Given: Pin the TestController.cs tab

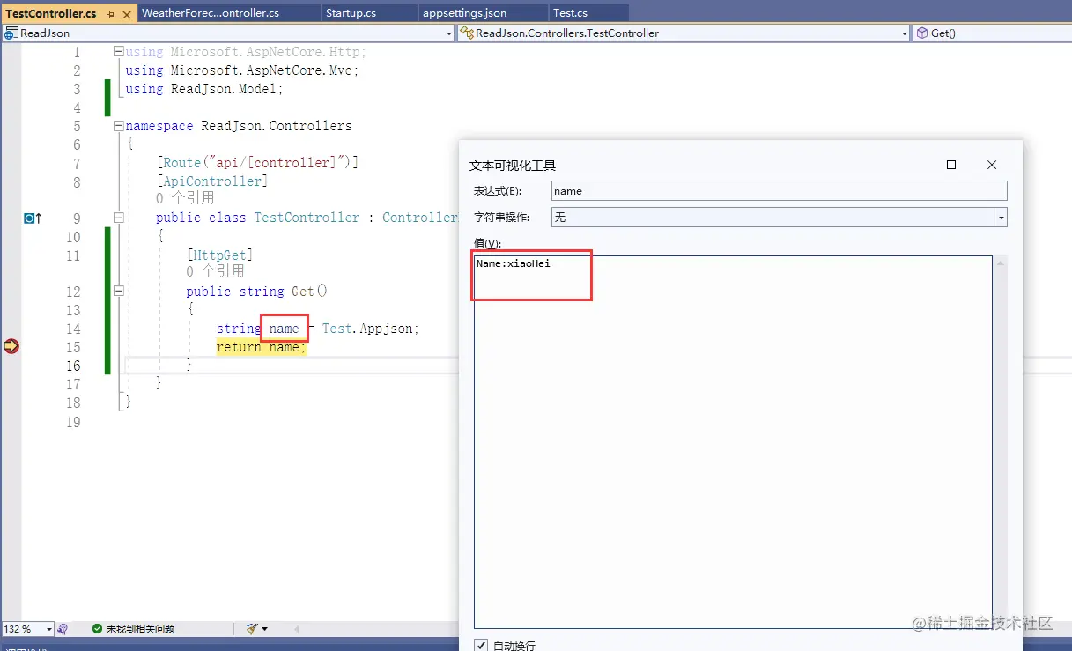Looking at the screenshot, I should pyautogui.click(x=110, y=14).
